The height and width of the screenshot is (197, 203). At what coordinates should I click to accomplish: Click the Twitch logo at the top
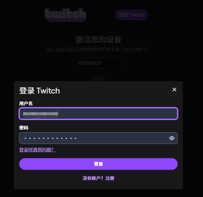[65, 15]
